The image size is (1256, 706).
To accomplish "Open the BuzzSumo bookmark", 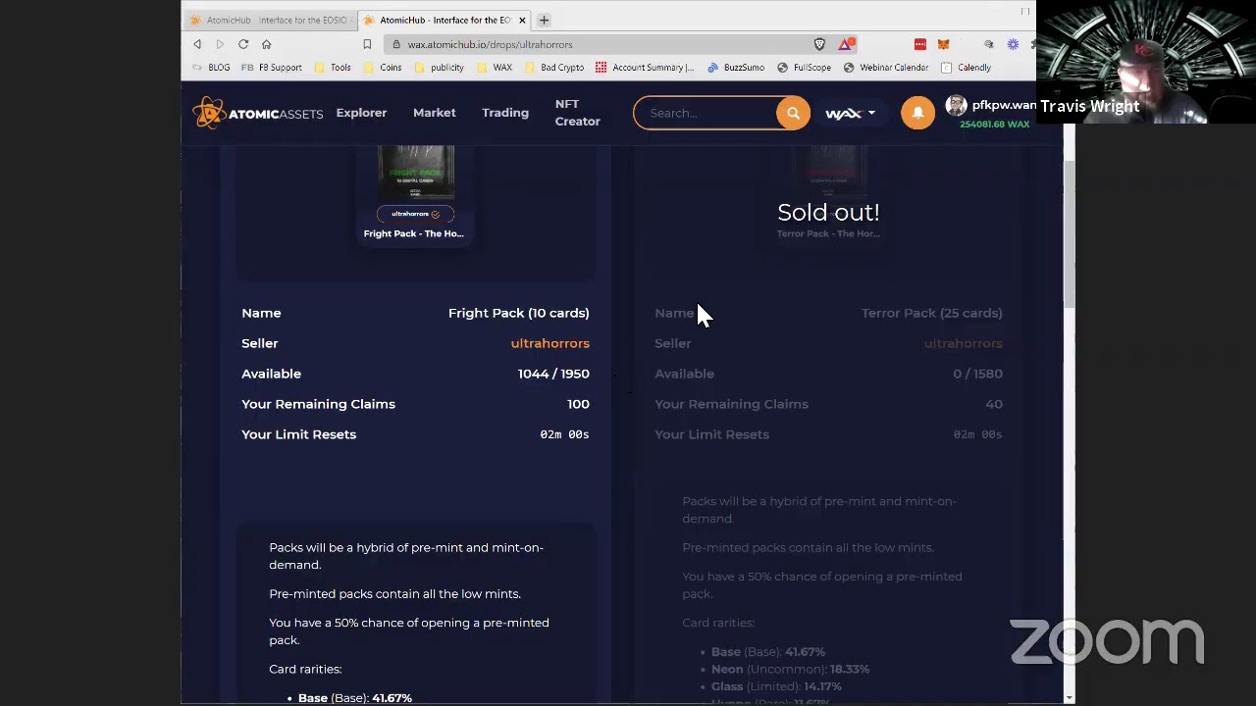I will pyautogui.click(x=736, y=68).
